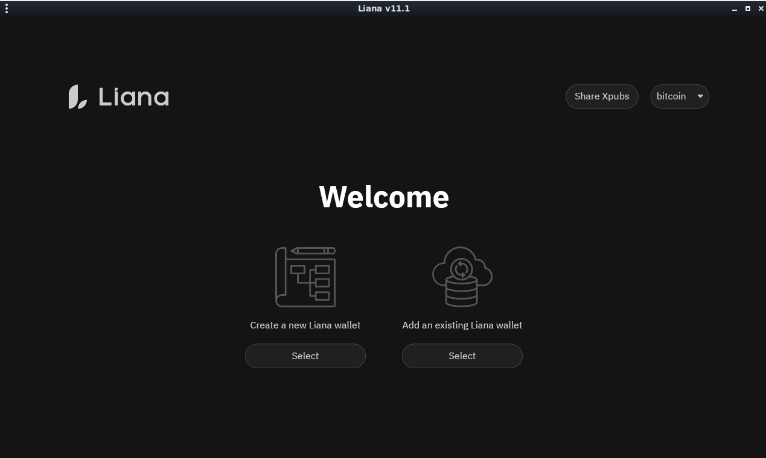The image size is (766, 458).
Task: Open the Share Xpubs dialog
Action: coord(601,96)
